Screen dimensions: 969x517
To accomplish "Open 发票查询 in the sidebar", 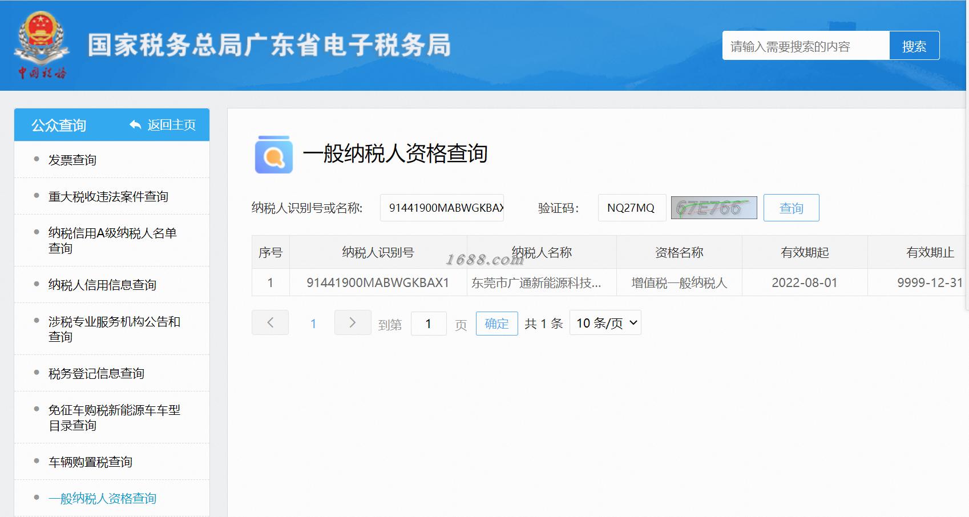I will coord(72,160).
